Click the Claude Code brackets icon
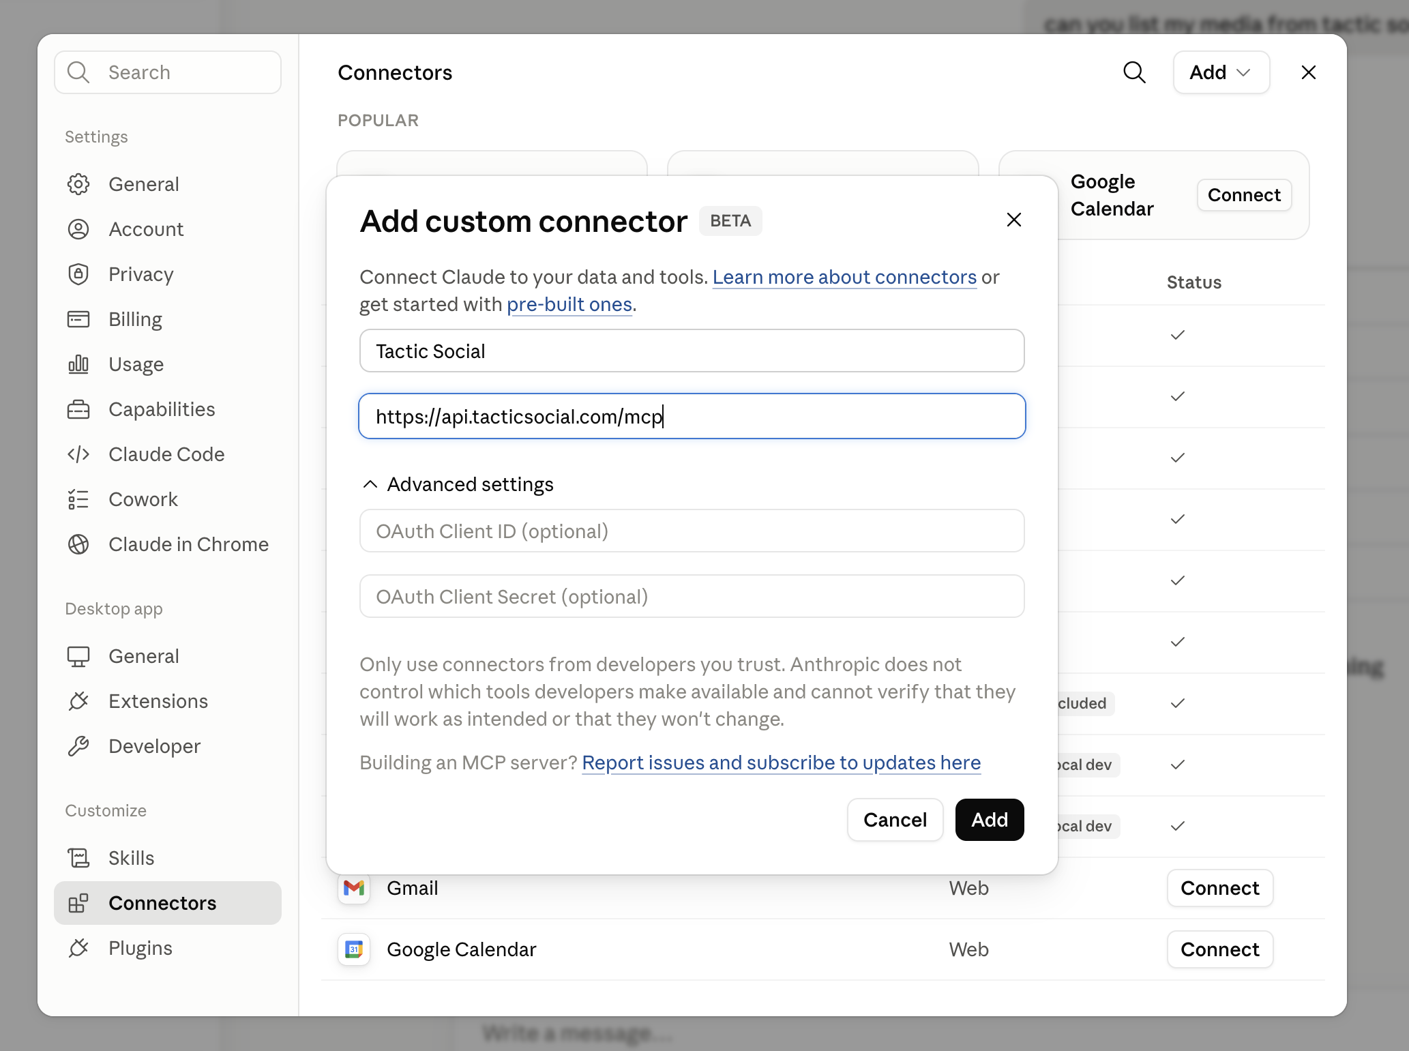Image resolution: width=1409 pixels, height=1051 pixels. [78, 454]
